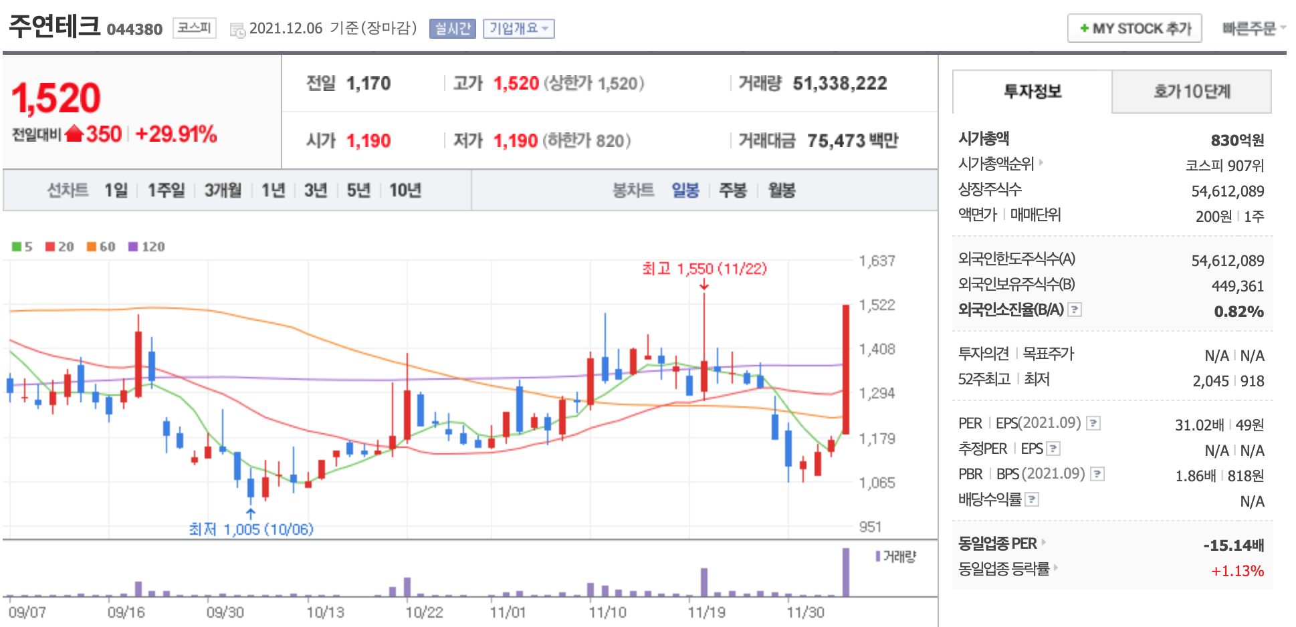Click the help icon next to PBR BPS(2021.09)
The image size is (1296, 627).
1097,474
